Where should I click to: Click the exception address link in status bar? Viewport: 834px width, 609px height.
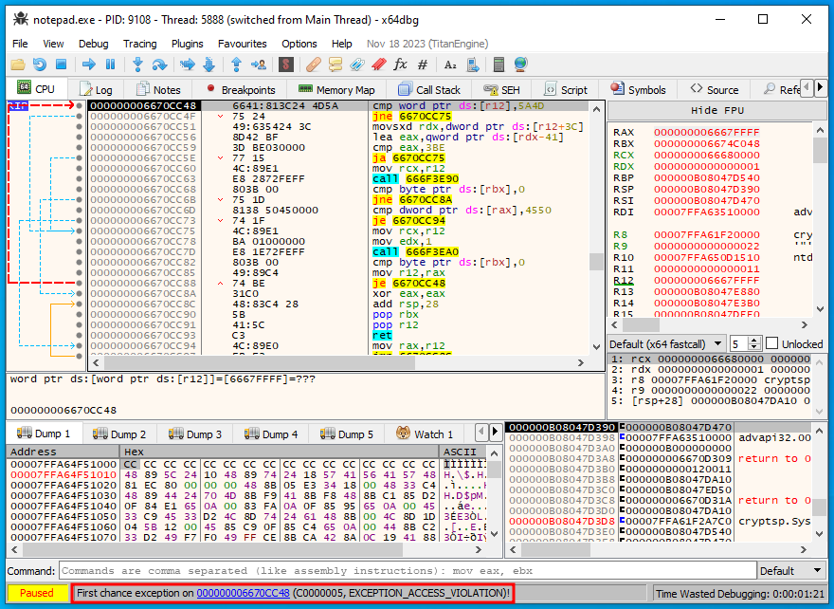click(x=243, y=593)
